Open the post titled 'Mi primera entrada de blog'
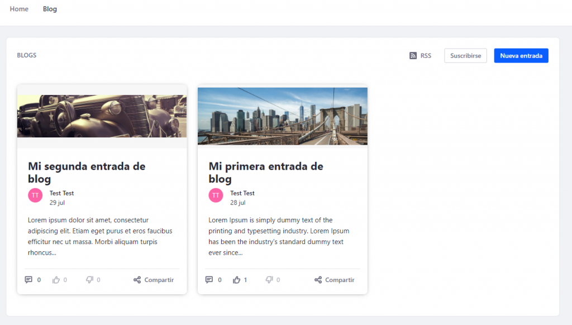Viewport: 572px width, 325px height. point(265,172)
